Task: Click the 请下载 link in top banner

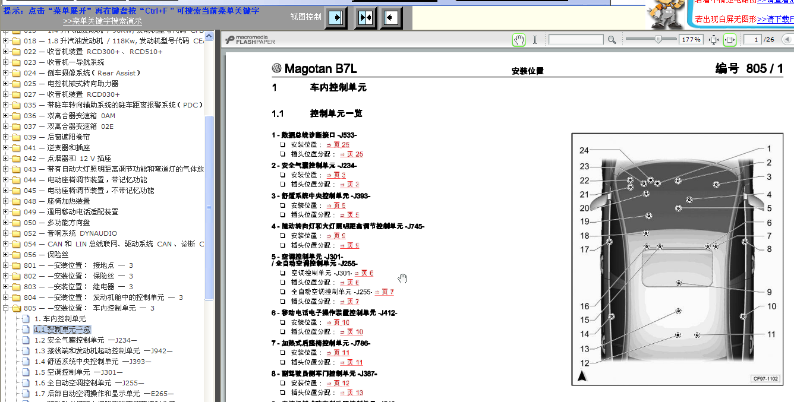Action: 775,19
